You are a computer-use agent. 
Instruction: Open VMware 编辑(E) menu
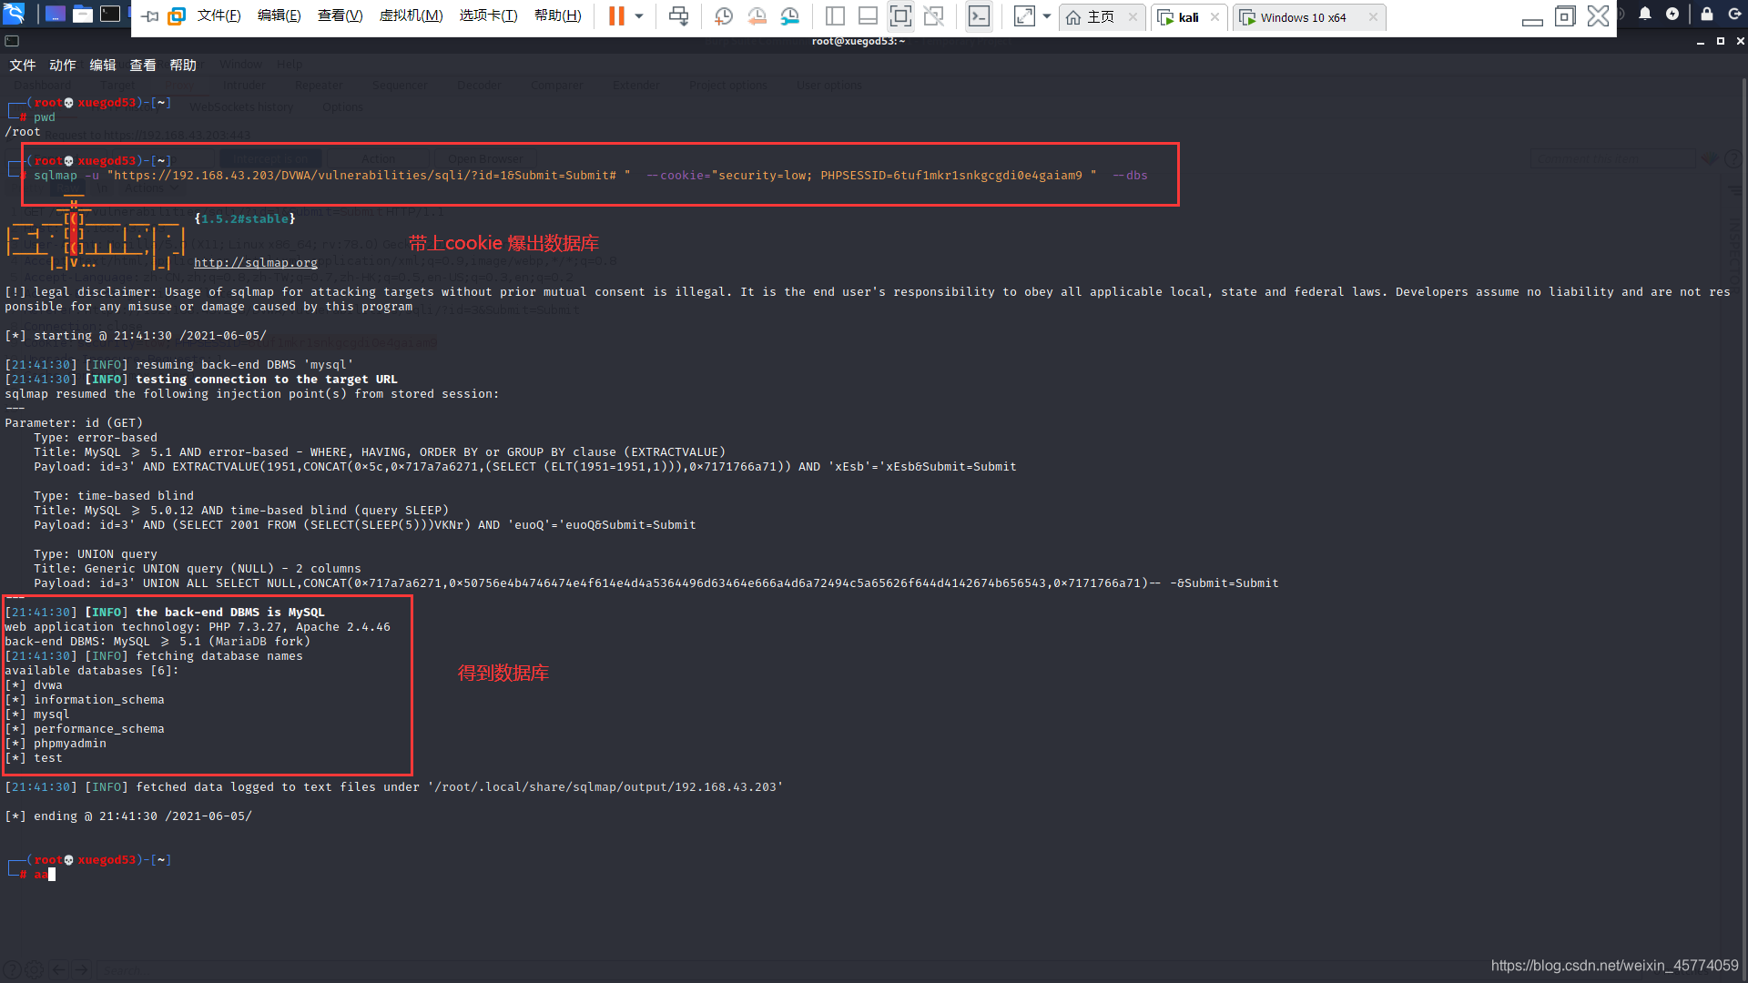(279, 16)
